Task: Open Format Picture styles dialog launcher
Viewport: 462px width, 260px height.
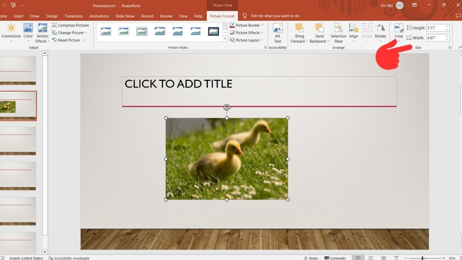Action: click(x=265, y=48)
